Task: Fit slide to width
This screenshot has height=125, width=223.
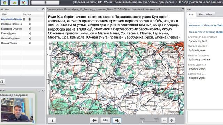Action: point(164,120)
